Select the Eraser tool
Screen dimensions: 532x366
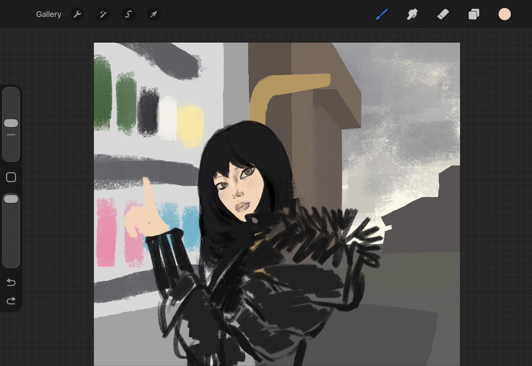coord(443,15)
